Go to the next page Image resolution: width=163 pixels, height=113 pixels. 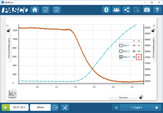(157, 107)
